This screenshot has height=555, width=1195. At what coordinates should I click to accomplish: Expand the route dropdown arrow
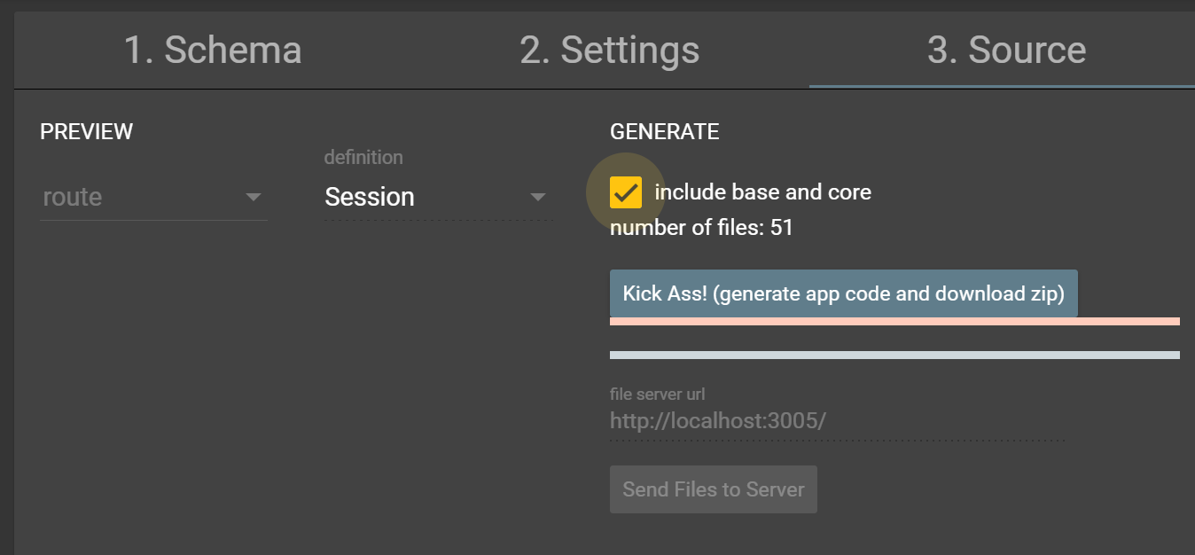pyautogui.click(x=254, y=197)
